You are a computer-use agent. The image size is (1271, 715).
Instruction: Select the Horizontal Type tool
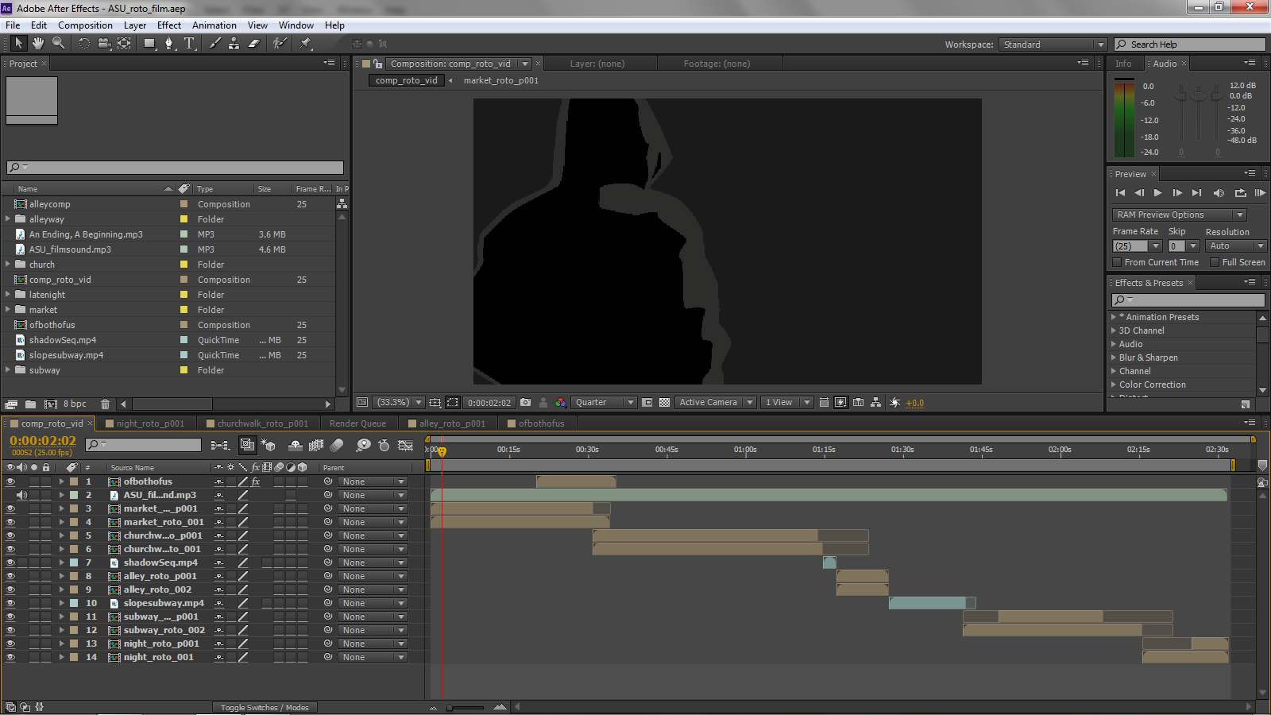189,43
